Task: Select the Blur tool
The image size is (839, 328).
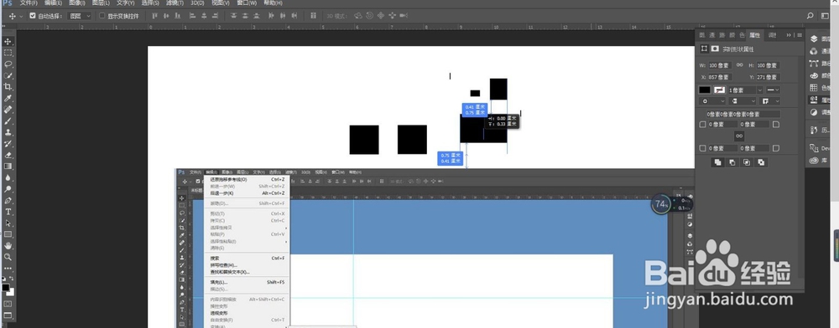Action: pos(8,177)
